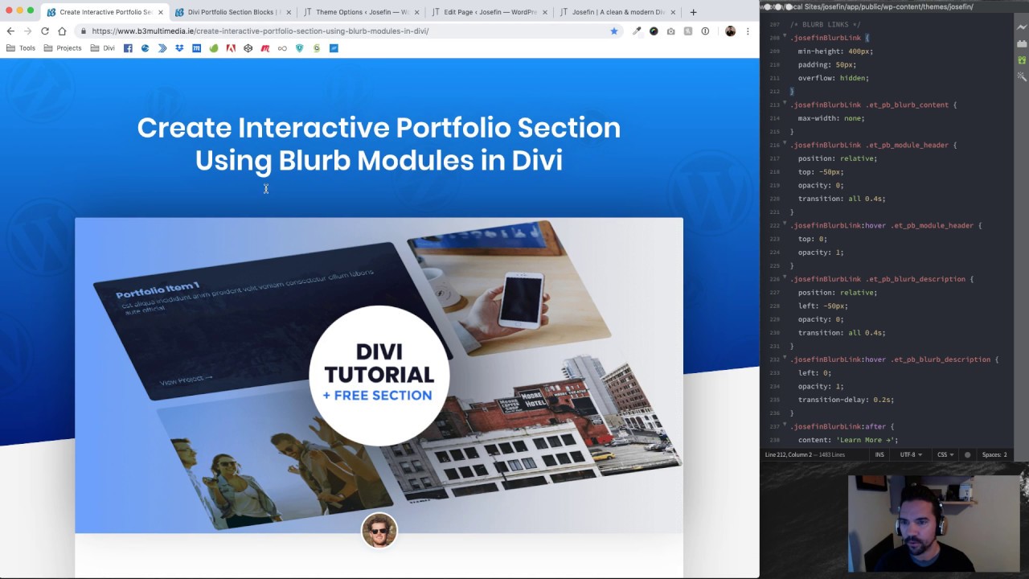The height and width of the screenshot is (579, 1029).
Task: Switch to the 'Theme Options ‹ Josefin' tab
Action: (361, 12)
